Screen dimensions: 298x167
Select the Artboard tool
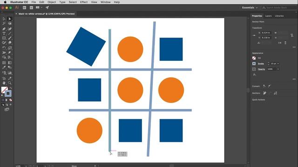(4, 78)
